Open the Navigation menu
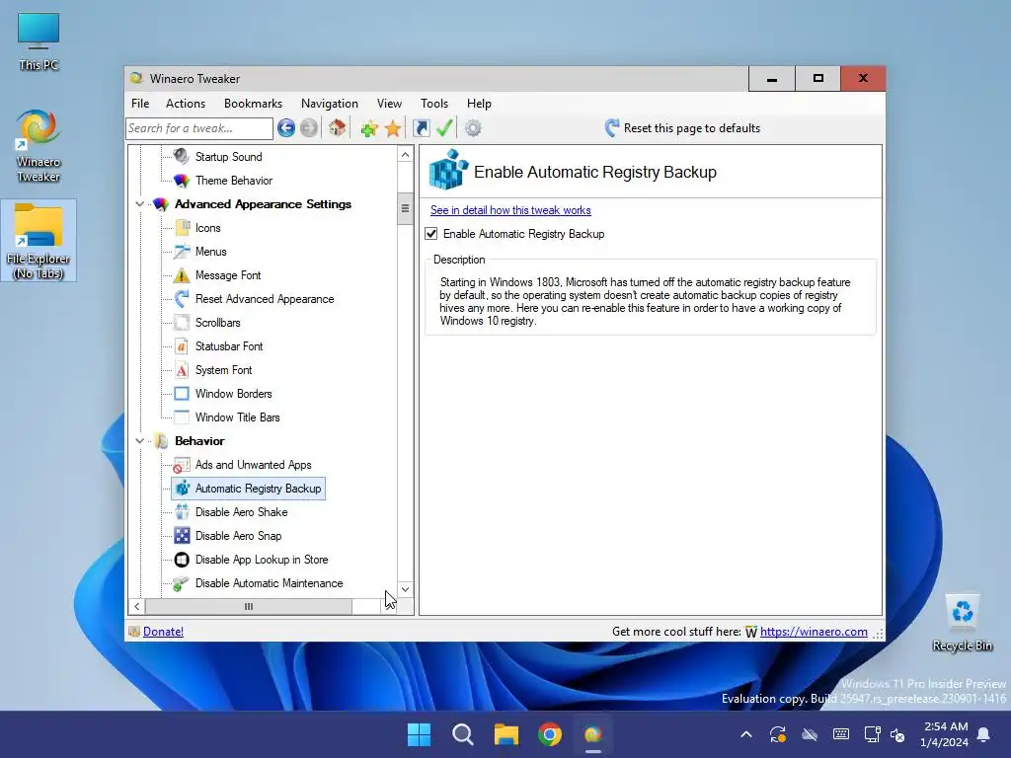 point(330,103)
